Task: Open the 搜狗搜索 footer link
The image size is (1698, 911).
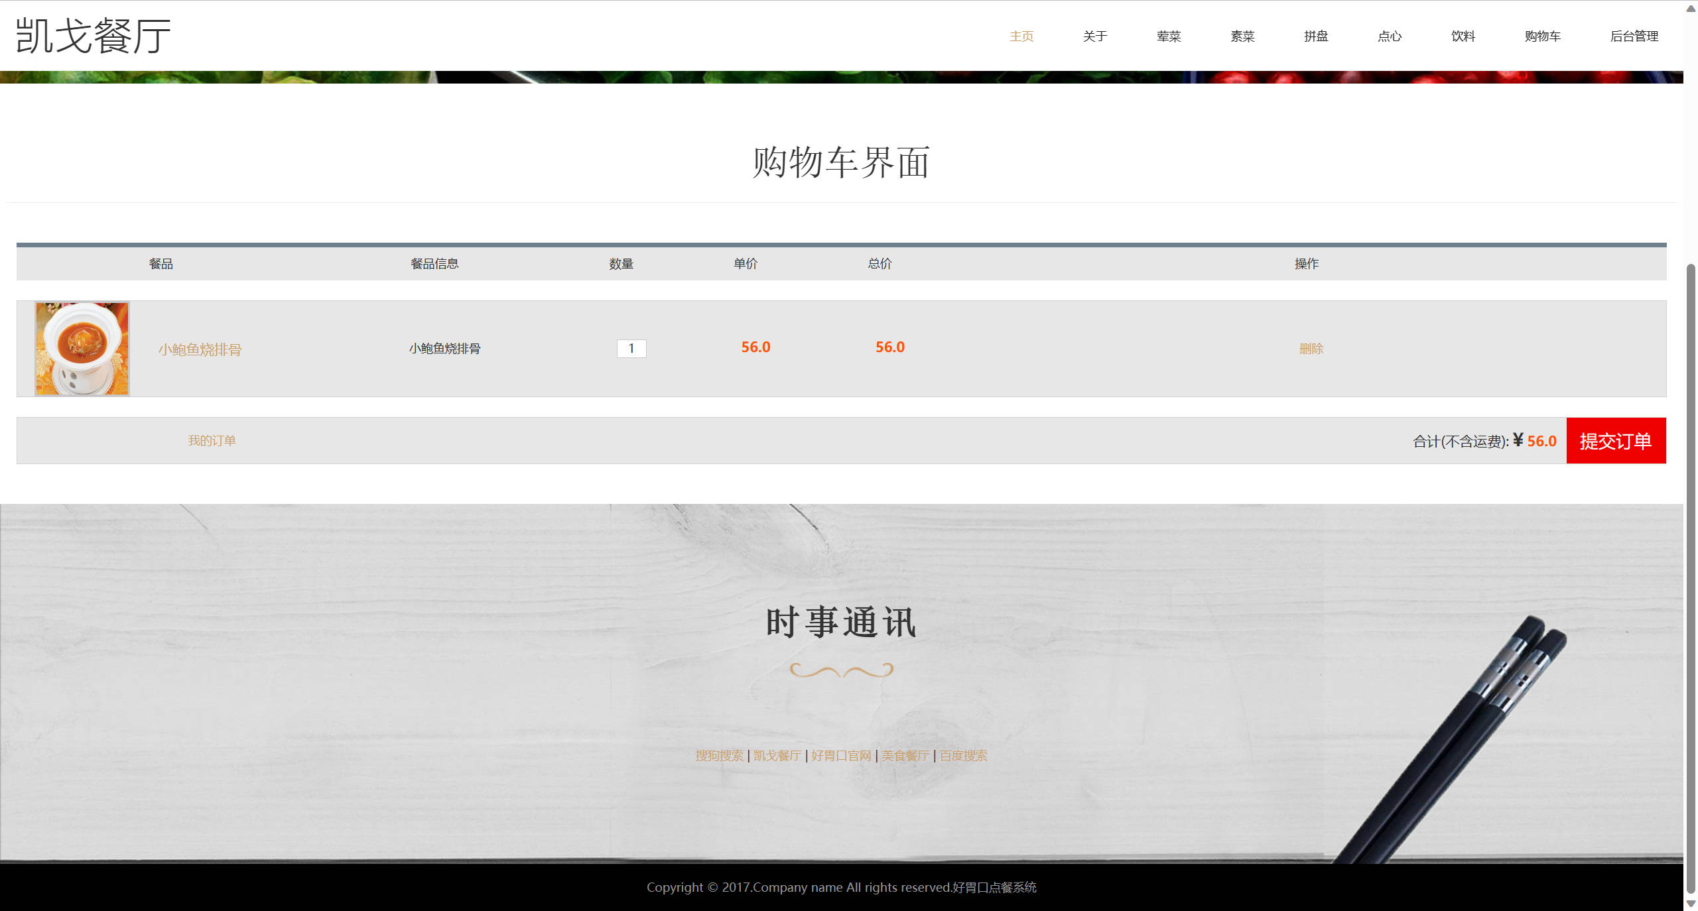Action: 720,755
